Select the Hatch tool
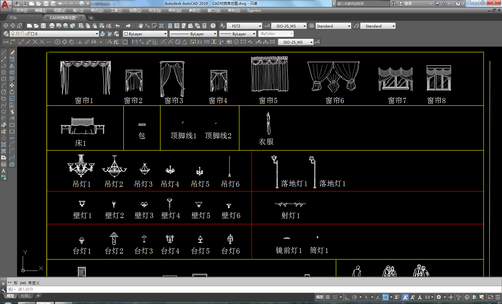This screenshot has height=304, width=502. [x=4, y=145]
